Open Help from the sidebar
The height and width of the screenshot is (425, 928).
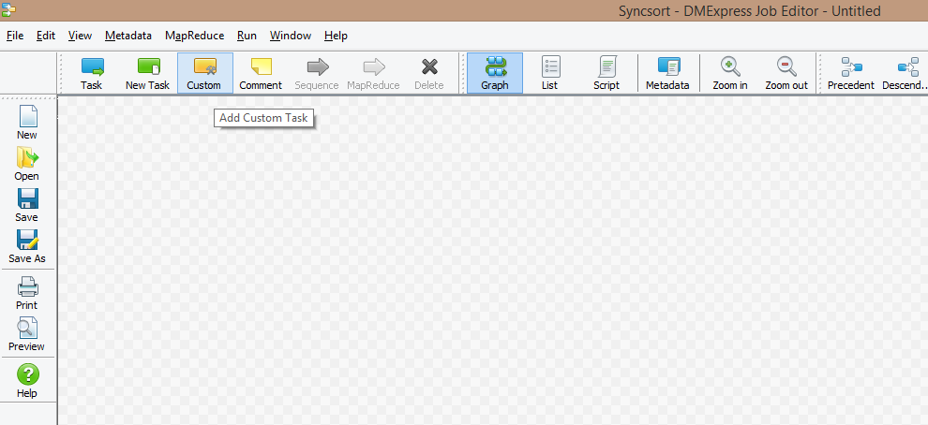pyautogui.click(x=26, y=381)
